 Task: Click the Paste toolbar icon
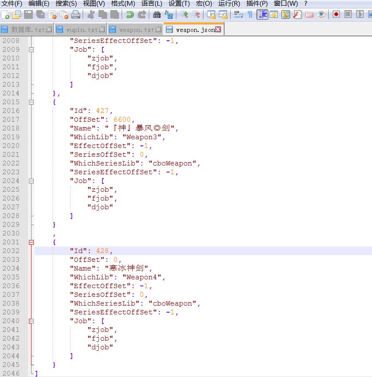pos(115,14)
